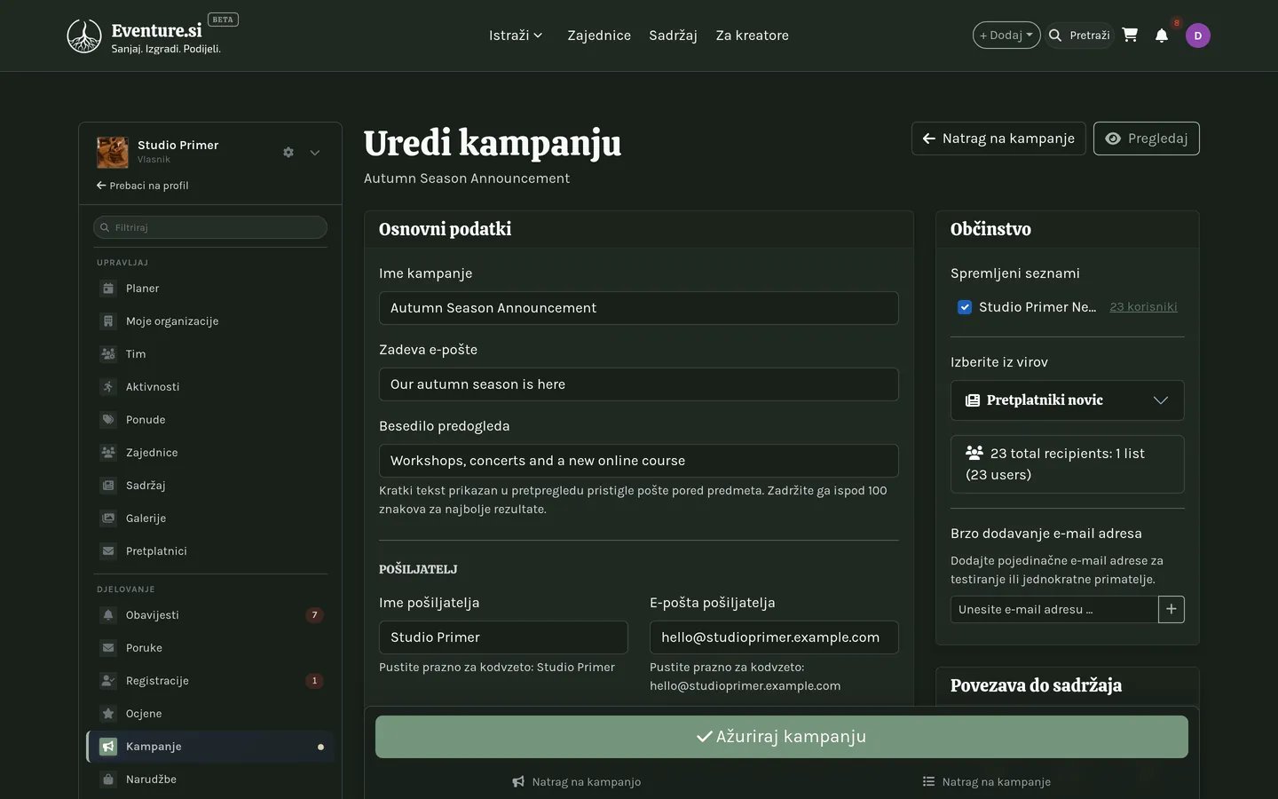Click Natrag na kampanje button at top
The height and width of the screenshot is (799, 1278).
tap(998, 138)
